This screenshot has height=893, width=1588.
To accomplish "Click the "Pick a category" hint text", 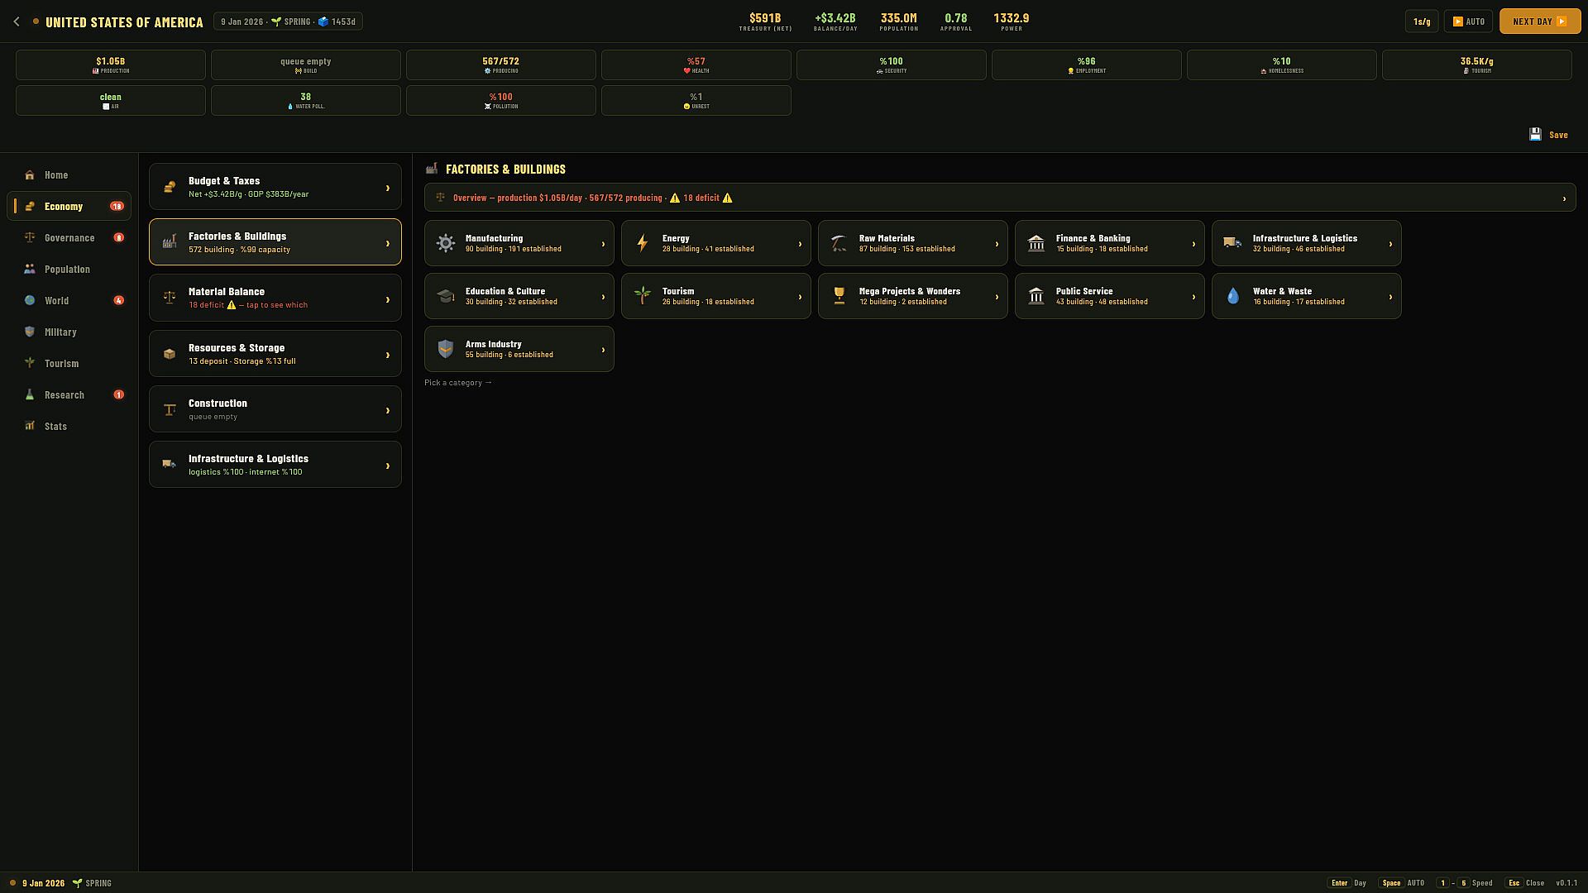I will 458,383.
